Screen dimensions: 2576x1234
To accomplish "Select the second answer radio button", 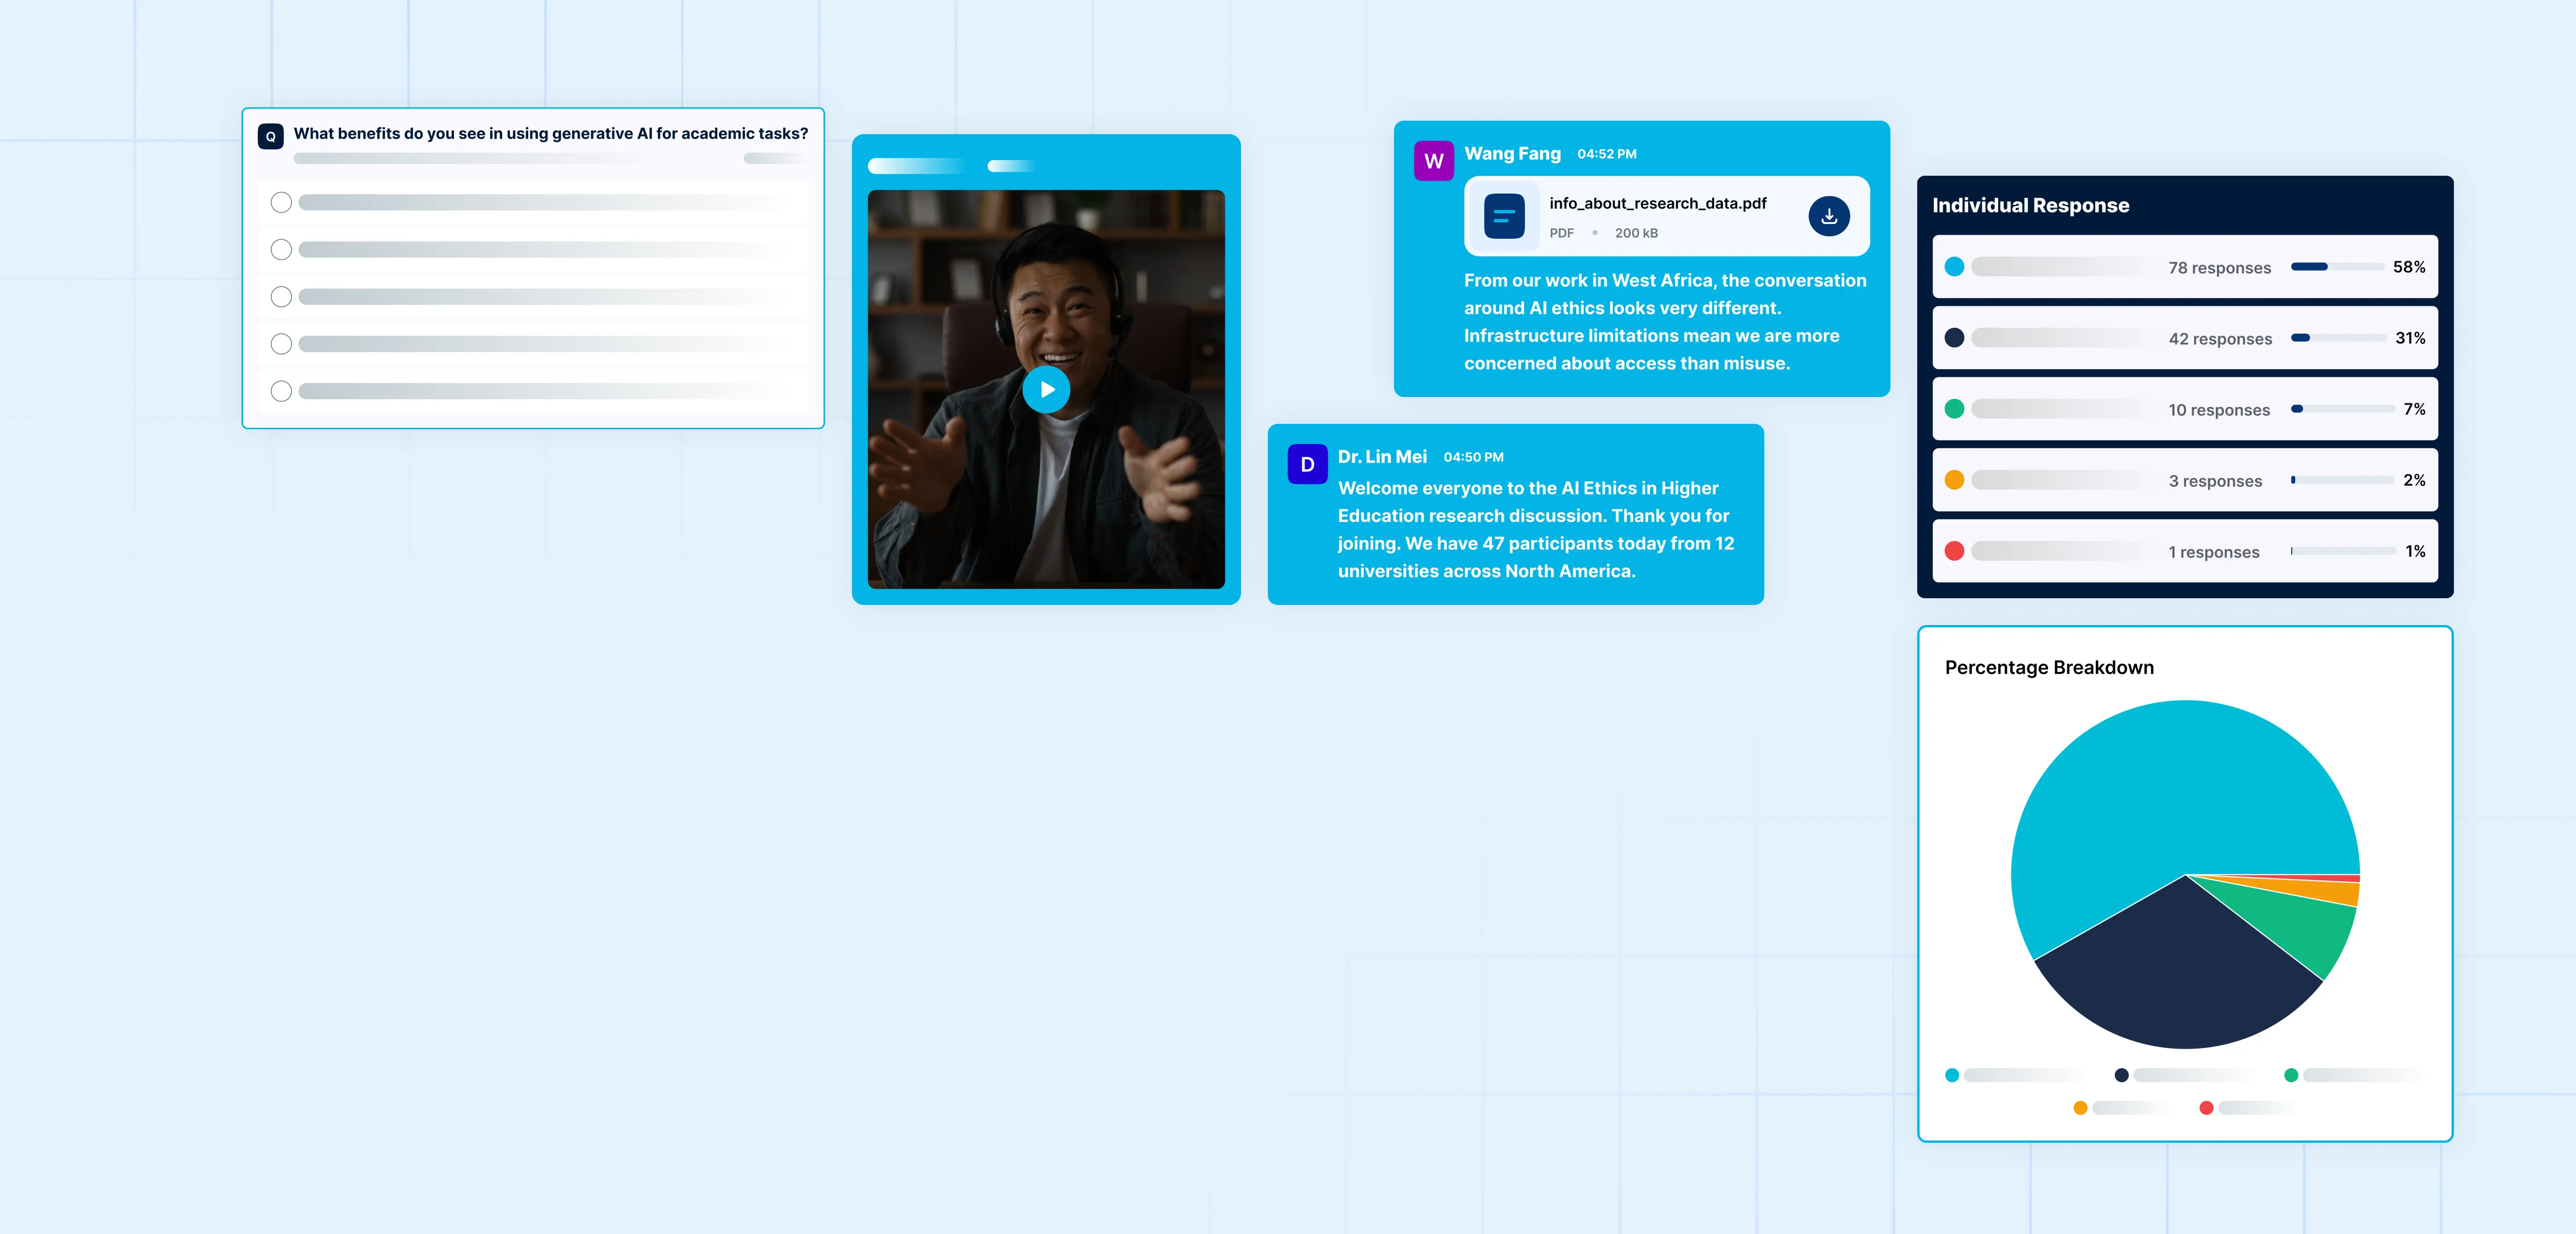I will [x=281, y=250].
